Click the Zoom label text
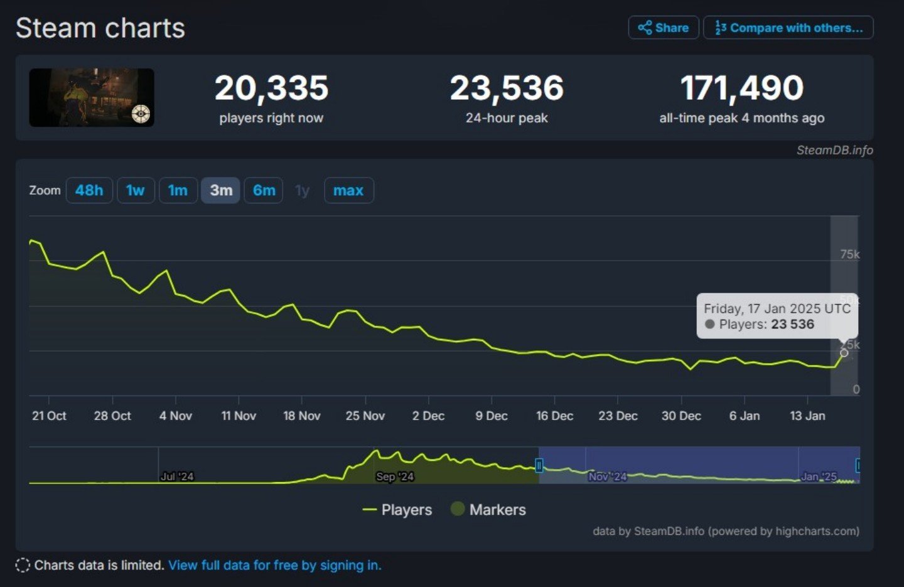 click(45, 190)
